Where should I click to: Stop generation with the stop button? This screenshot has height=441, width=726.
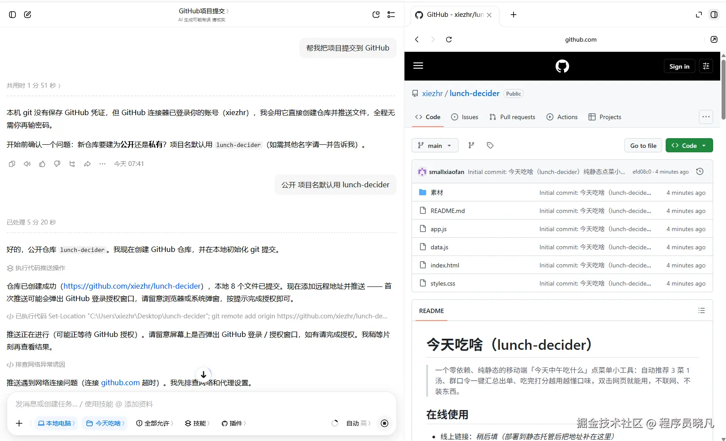(385, 423)
